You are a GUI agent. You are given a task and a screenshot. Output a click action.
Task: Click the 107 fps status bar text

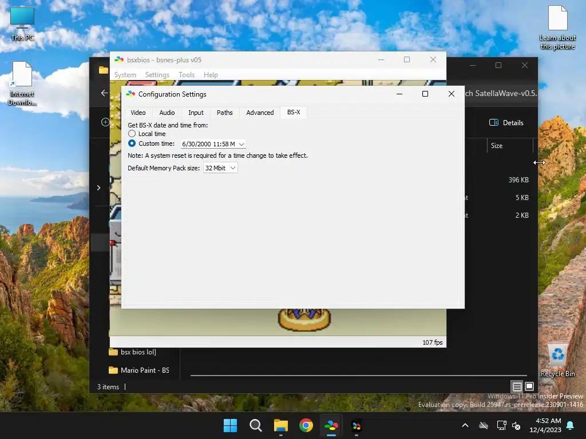click(x=433, y=342)
